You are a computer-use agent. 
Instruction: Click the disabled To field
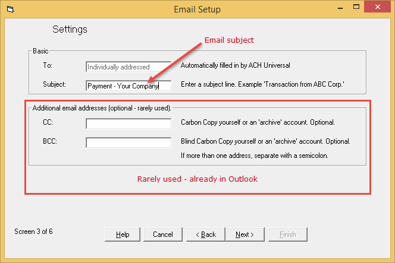point(128,67)
